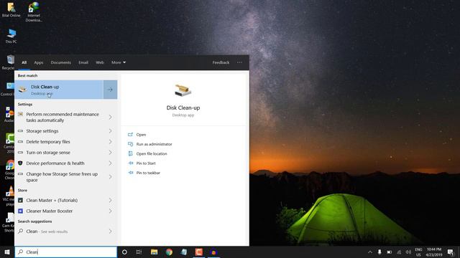Expand Change how Storage Sense chevron
The width and height of the screenshot is (460, 258).
pyautogui.click(x=110, y=177)
